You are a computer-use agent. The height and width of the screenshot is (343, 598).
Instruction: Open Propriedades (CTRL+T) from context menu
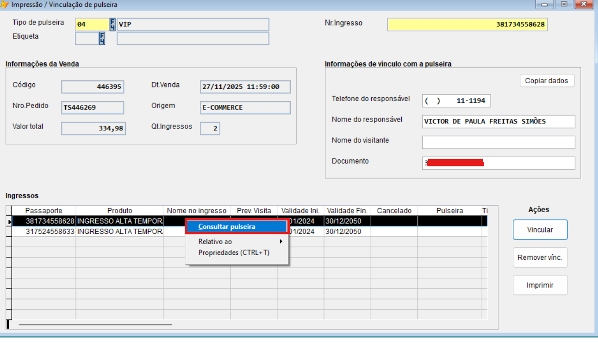[234, 252]
